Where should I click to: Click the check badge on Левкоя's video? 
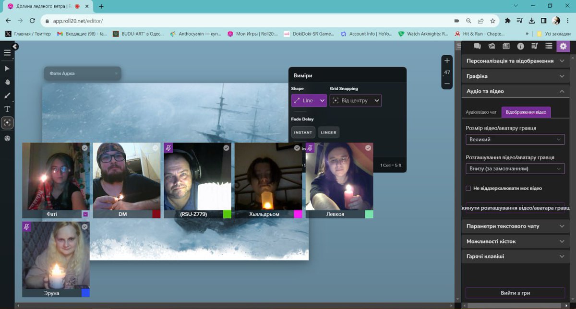tap(368, 148)
